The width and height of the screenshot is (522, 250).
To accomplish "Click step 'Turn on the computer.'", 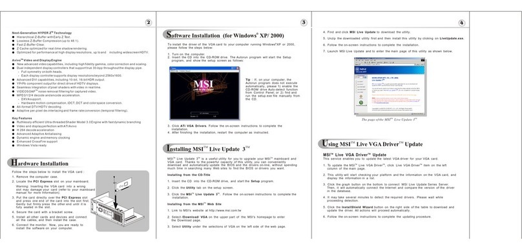I will pyautogui.click(x=186, y=54).
